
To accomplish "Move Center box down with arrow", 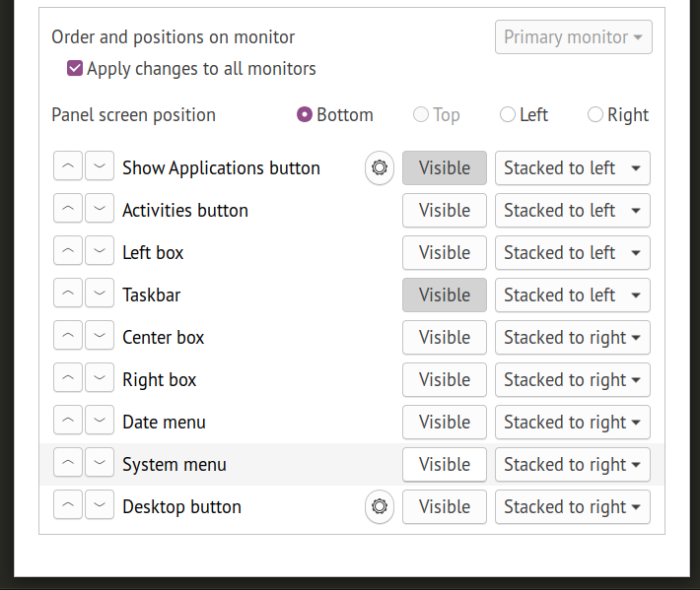I will coord(100,337).
